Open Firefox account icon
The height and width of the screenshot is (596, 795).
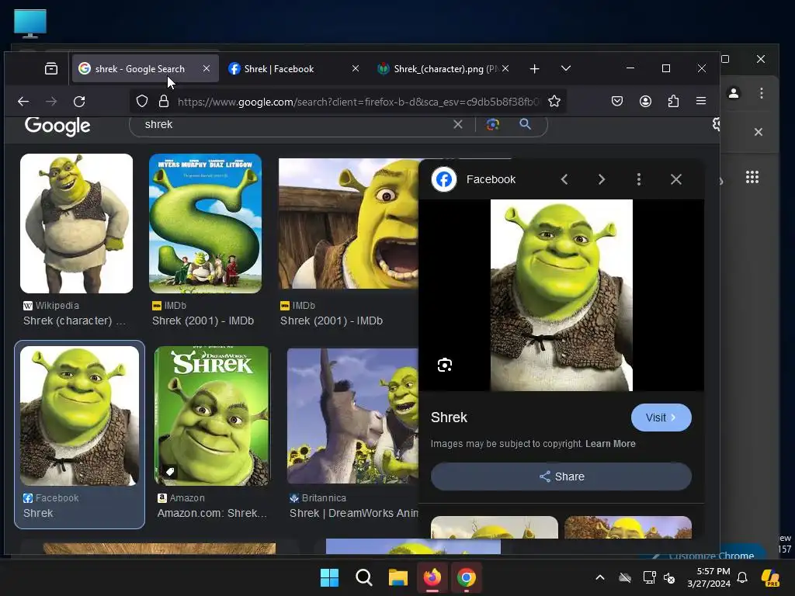[x=645, y=102]
